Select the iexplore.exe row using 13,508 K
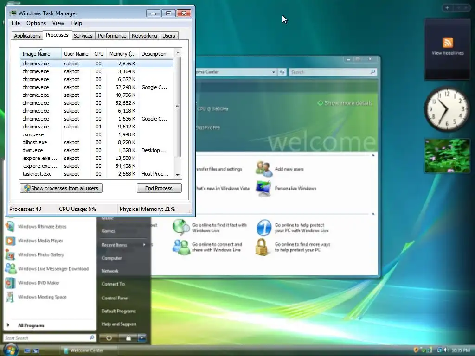475x356 pixels. click(x=96, y=158)
